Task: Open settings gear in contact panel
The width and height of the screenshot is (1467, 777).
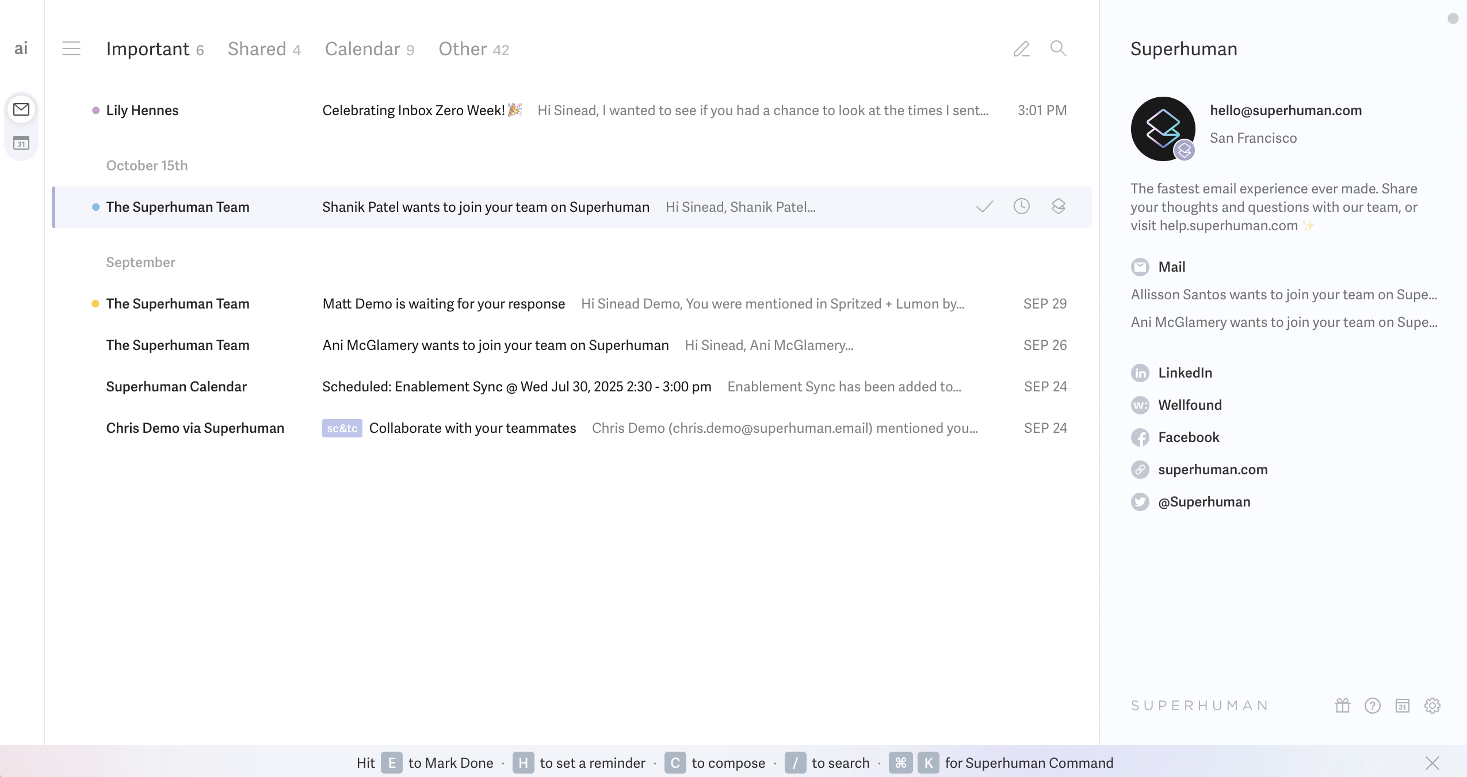Action: [x=1432, y=705]
